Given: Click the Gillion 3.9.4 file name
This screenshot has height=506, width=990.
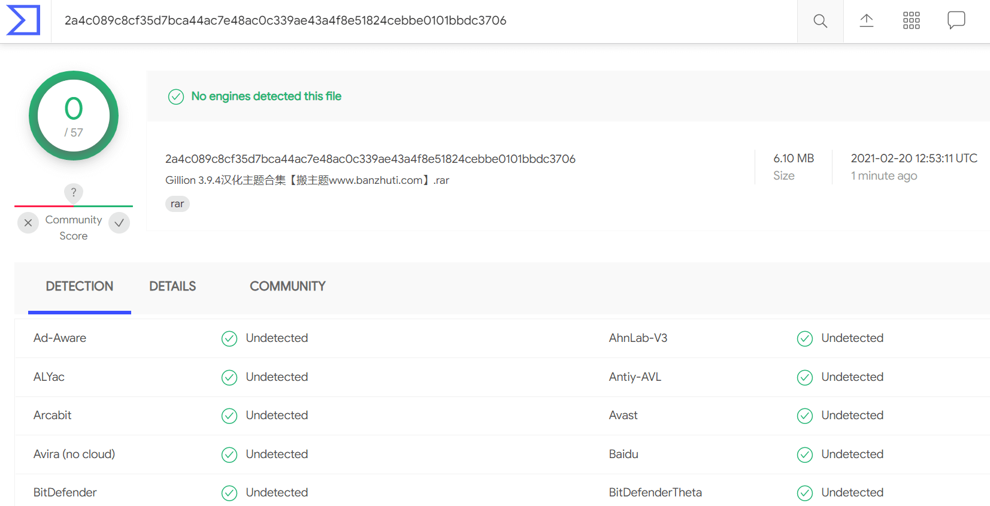Looking at the screenshot, I should click(307, 180).
